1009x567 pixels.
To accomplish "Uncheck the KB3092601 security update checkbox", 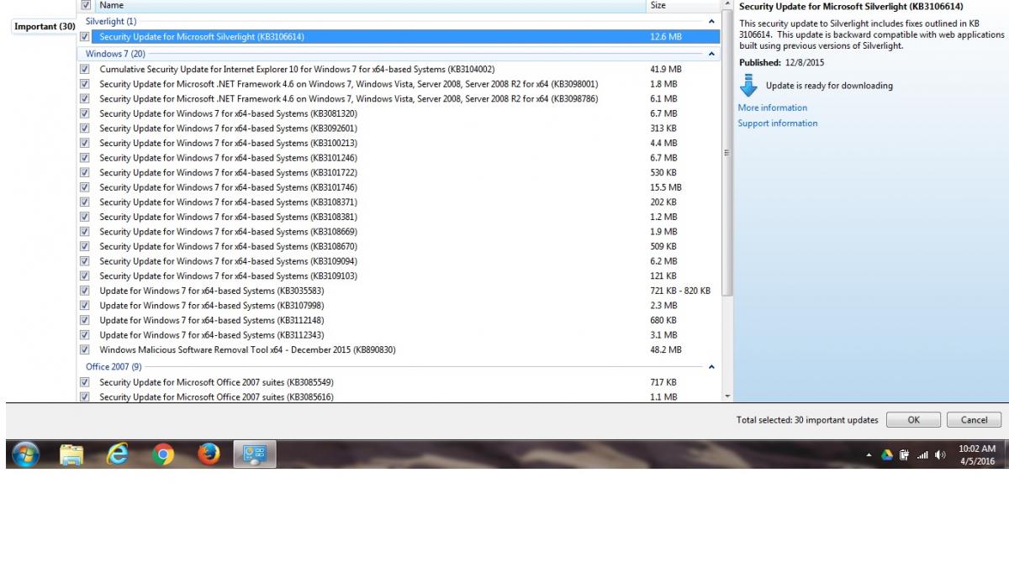I will pyautogui.click(x=84, y=129).
